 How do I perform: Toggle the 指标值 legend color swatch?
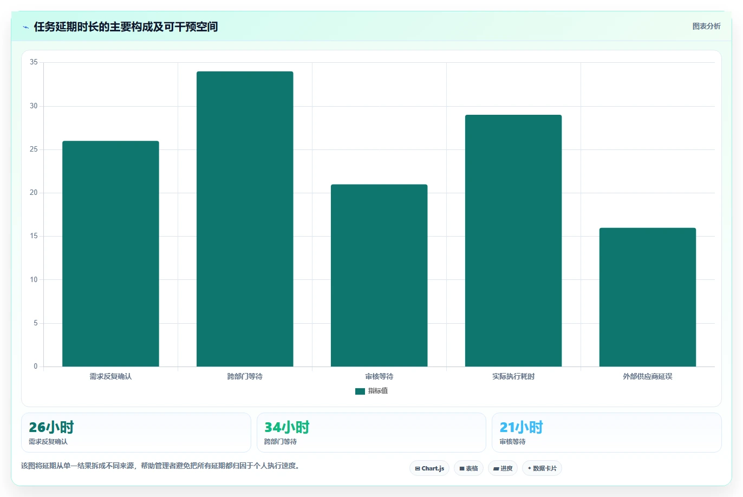coord(360,391)
